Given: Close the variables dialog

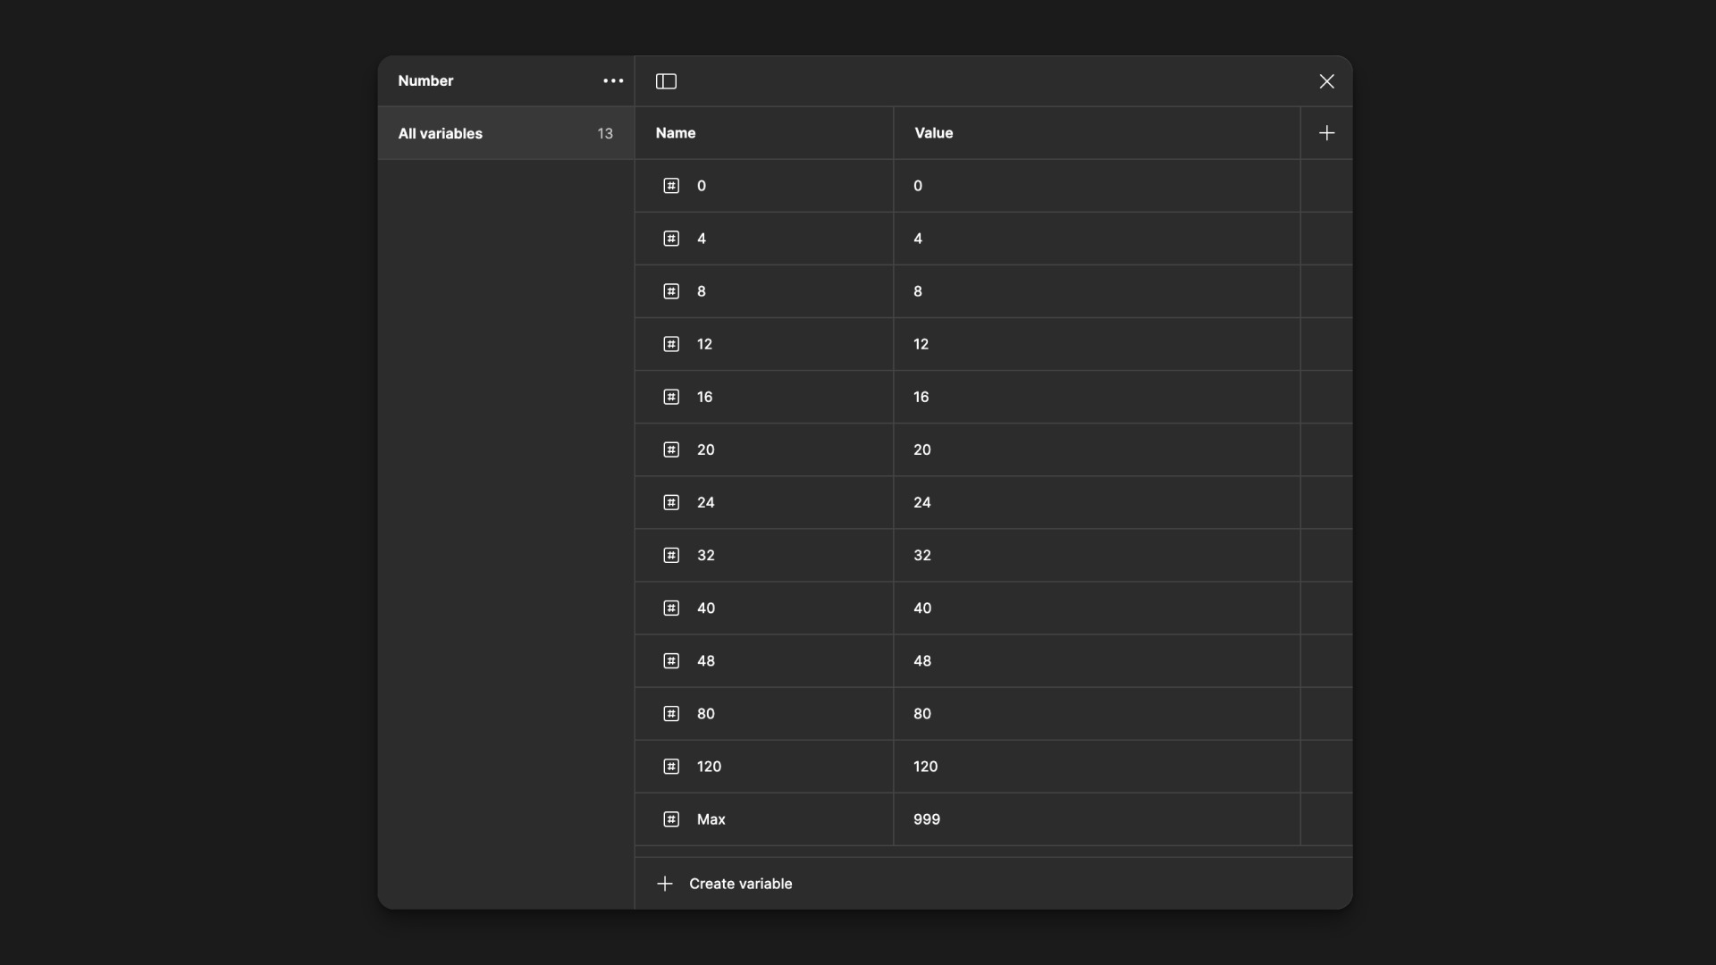Looking at the screenshot, I should point(1326,81).
